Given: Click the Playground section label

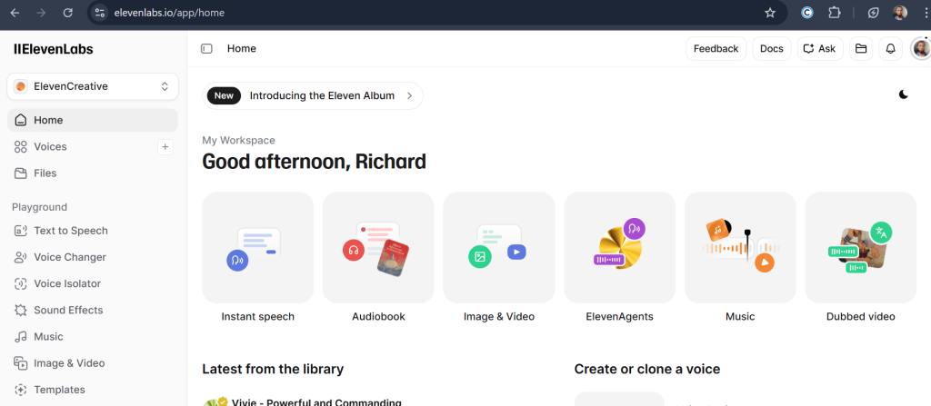Looking at the screenshot, I should click(x=39, y=207).
